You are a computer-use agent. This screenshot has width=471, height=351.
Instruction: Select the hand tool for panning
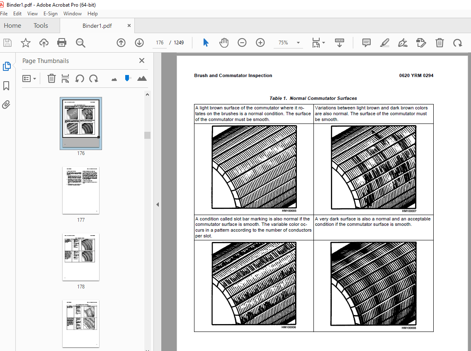tap(224, 43)
